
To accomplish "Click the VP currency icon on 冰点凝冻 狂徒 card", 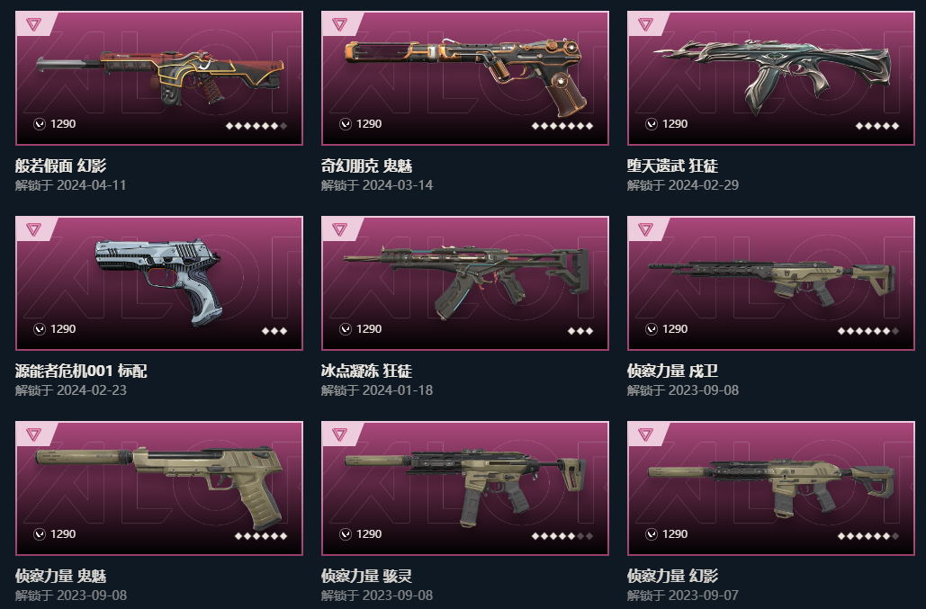I will click(x=346, y=329).
